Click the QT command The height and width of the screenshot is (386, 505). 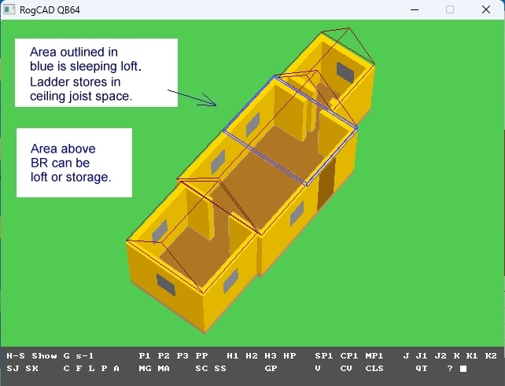coord(422,368)
